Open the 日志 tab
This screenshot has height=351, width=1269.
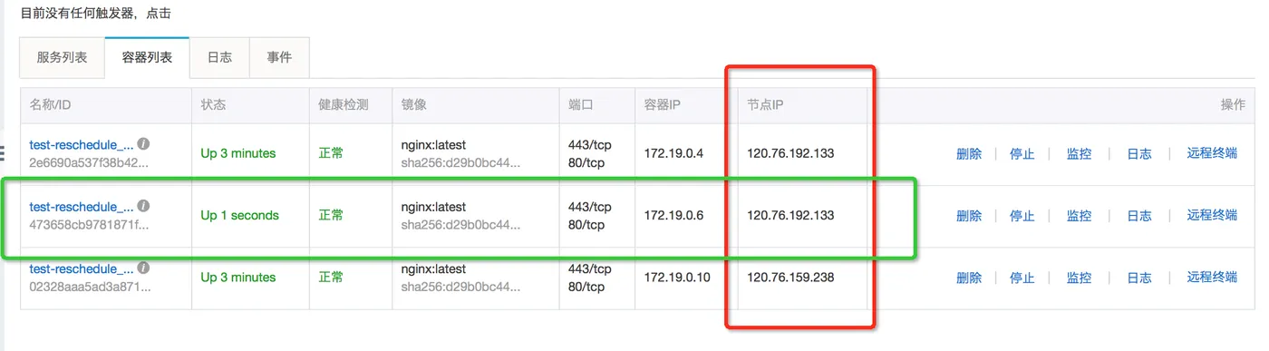tap(219, 57)
